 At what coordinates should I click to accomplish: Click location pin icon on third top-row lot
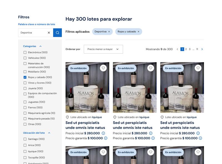162,117
